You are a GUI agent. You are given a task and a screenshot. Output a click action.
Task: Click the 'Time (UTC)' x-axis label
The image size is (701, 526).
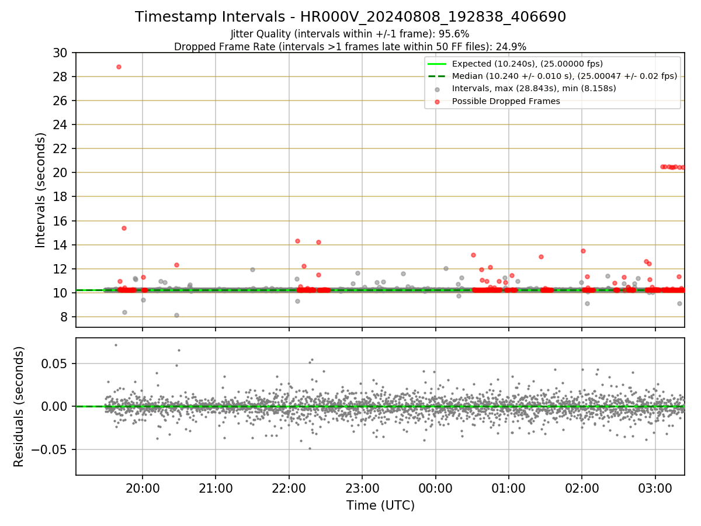coord(380,506)
